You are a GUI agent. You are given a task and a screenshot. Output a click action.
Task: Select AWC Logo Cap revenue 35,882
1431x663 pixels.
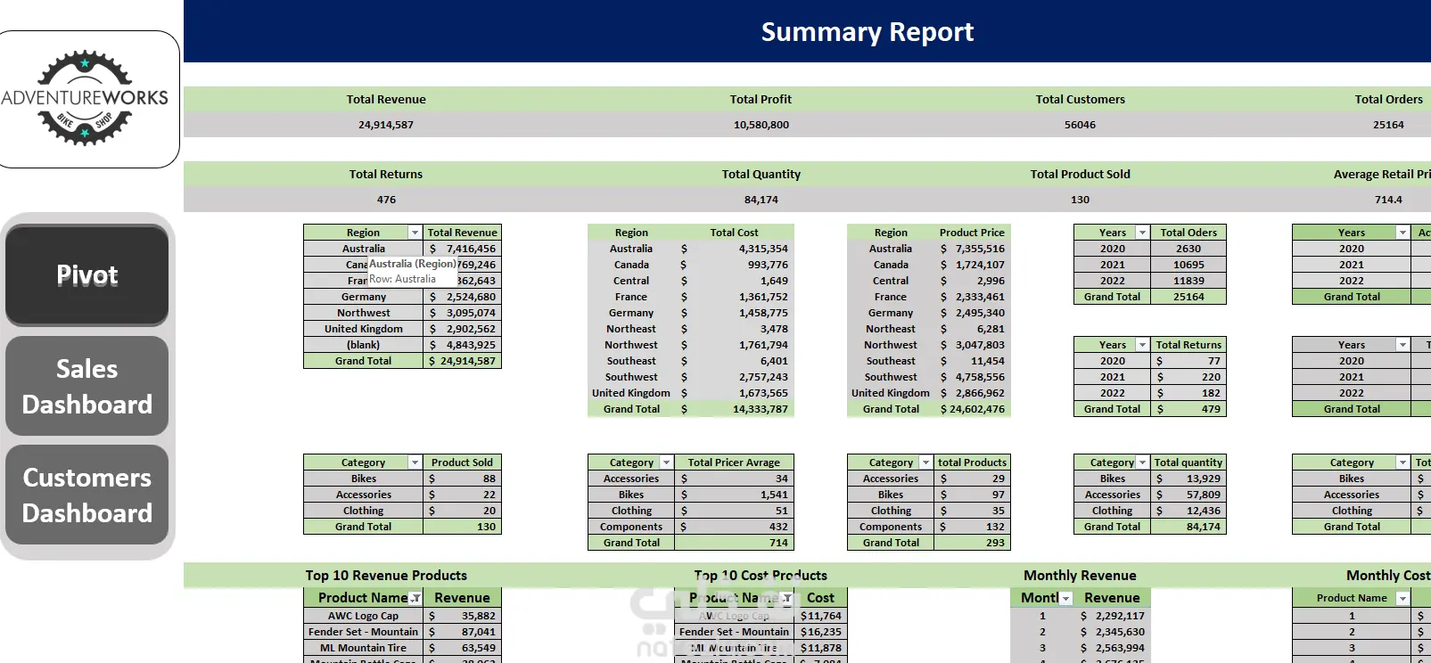[x=462, y=616]
